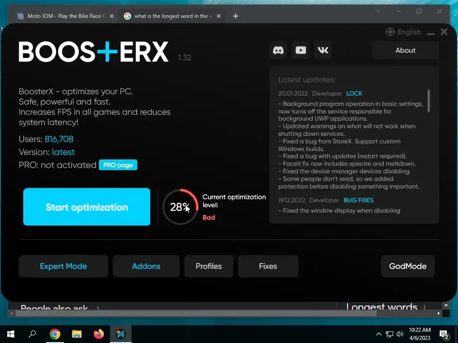Select the English language option

pos(409,32)
